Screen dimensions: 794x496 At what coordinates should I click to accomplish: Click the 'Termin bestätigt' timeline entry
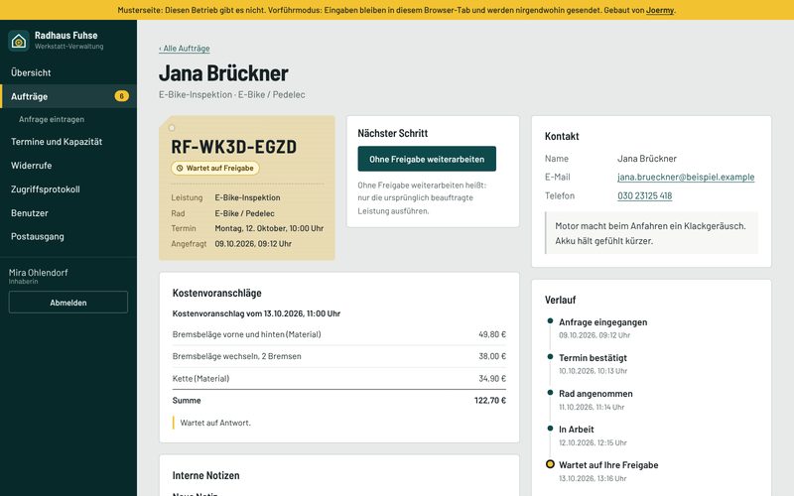tap(593, 363)
